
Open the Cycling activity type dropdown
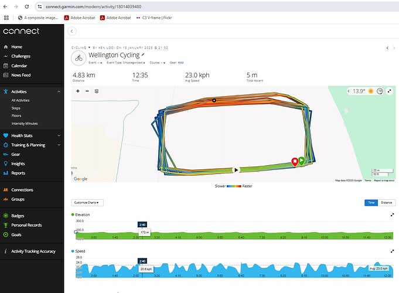(x=81, y=47)
